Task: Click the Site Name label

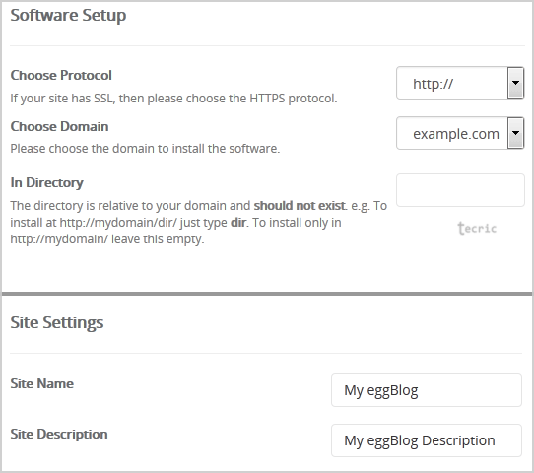Action: pyautogui.click(x=42, y=383)
